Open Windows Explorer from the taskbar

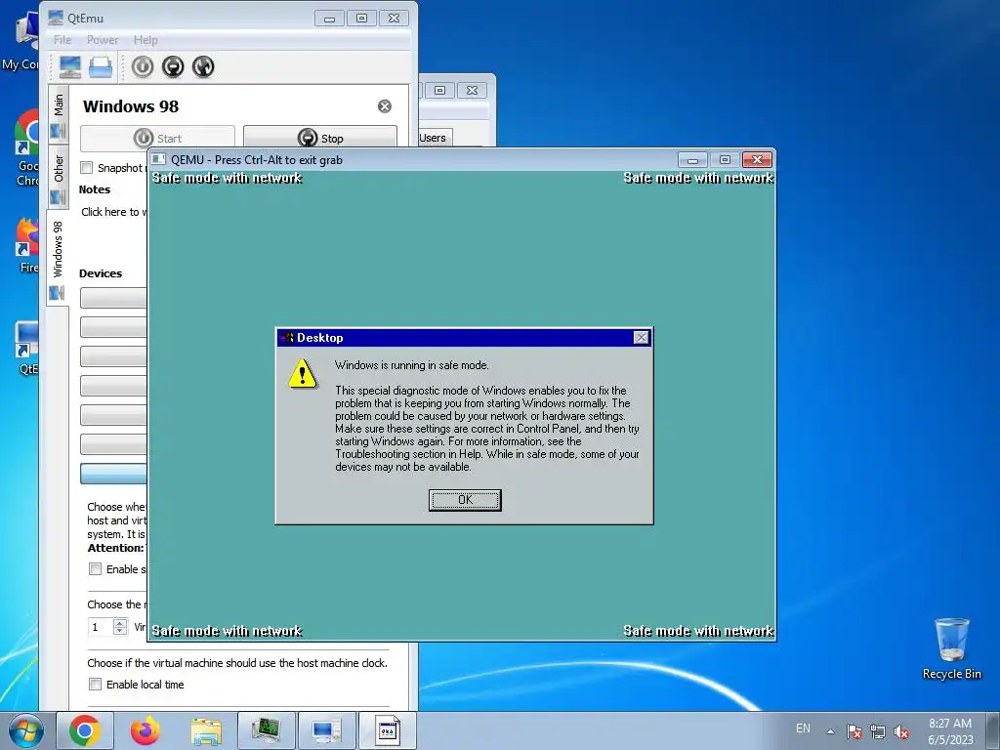tap(206, 730)
